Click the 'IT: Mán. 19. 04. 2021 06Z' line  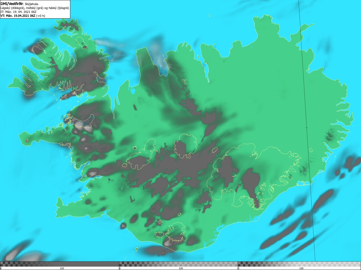click(x=18, y=12)
